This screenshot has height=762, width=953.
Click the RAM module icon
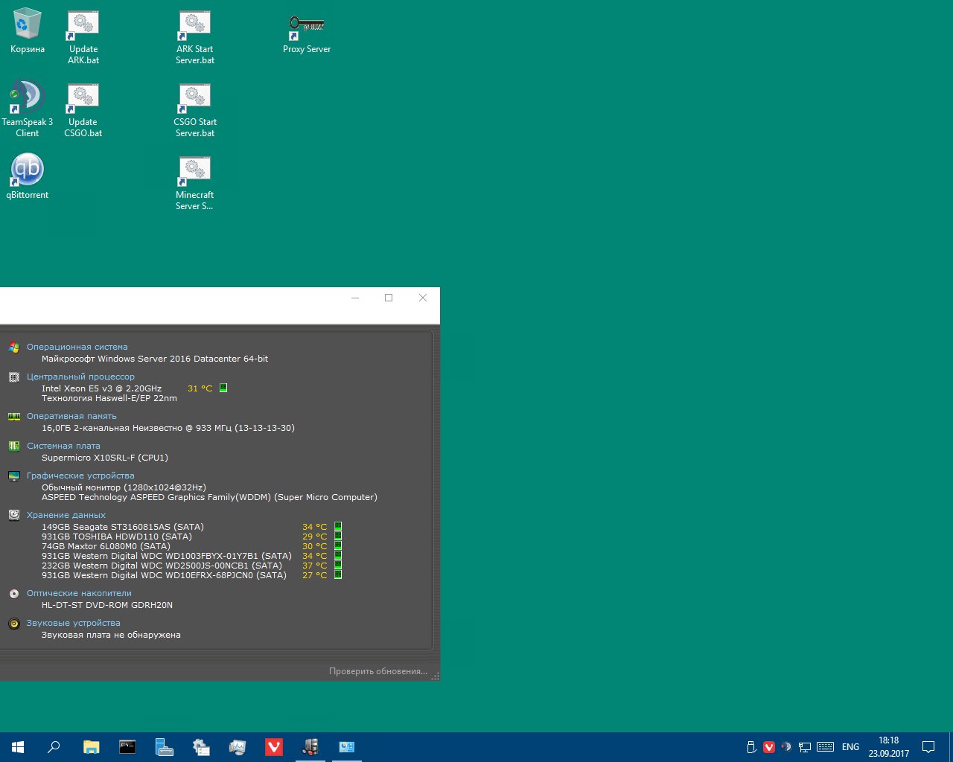(x=13, y=416)
